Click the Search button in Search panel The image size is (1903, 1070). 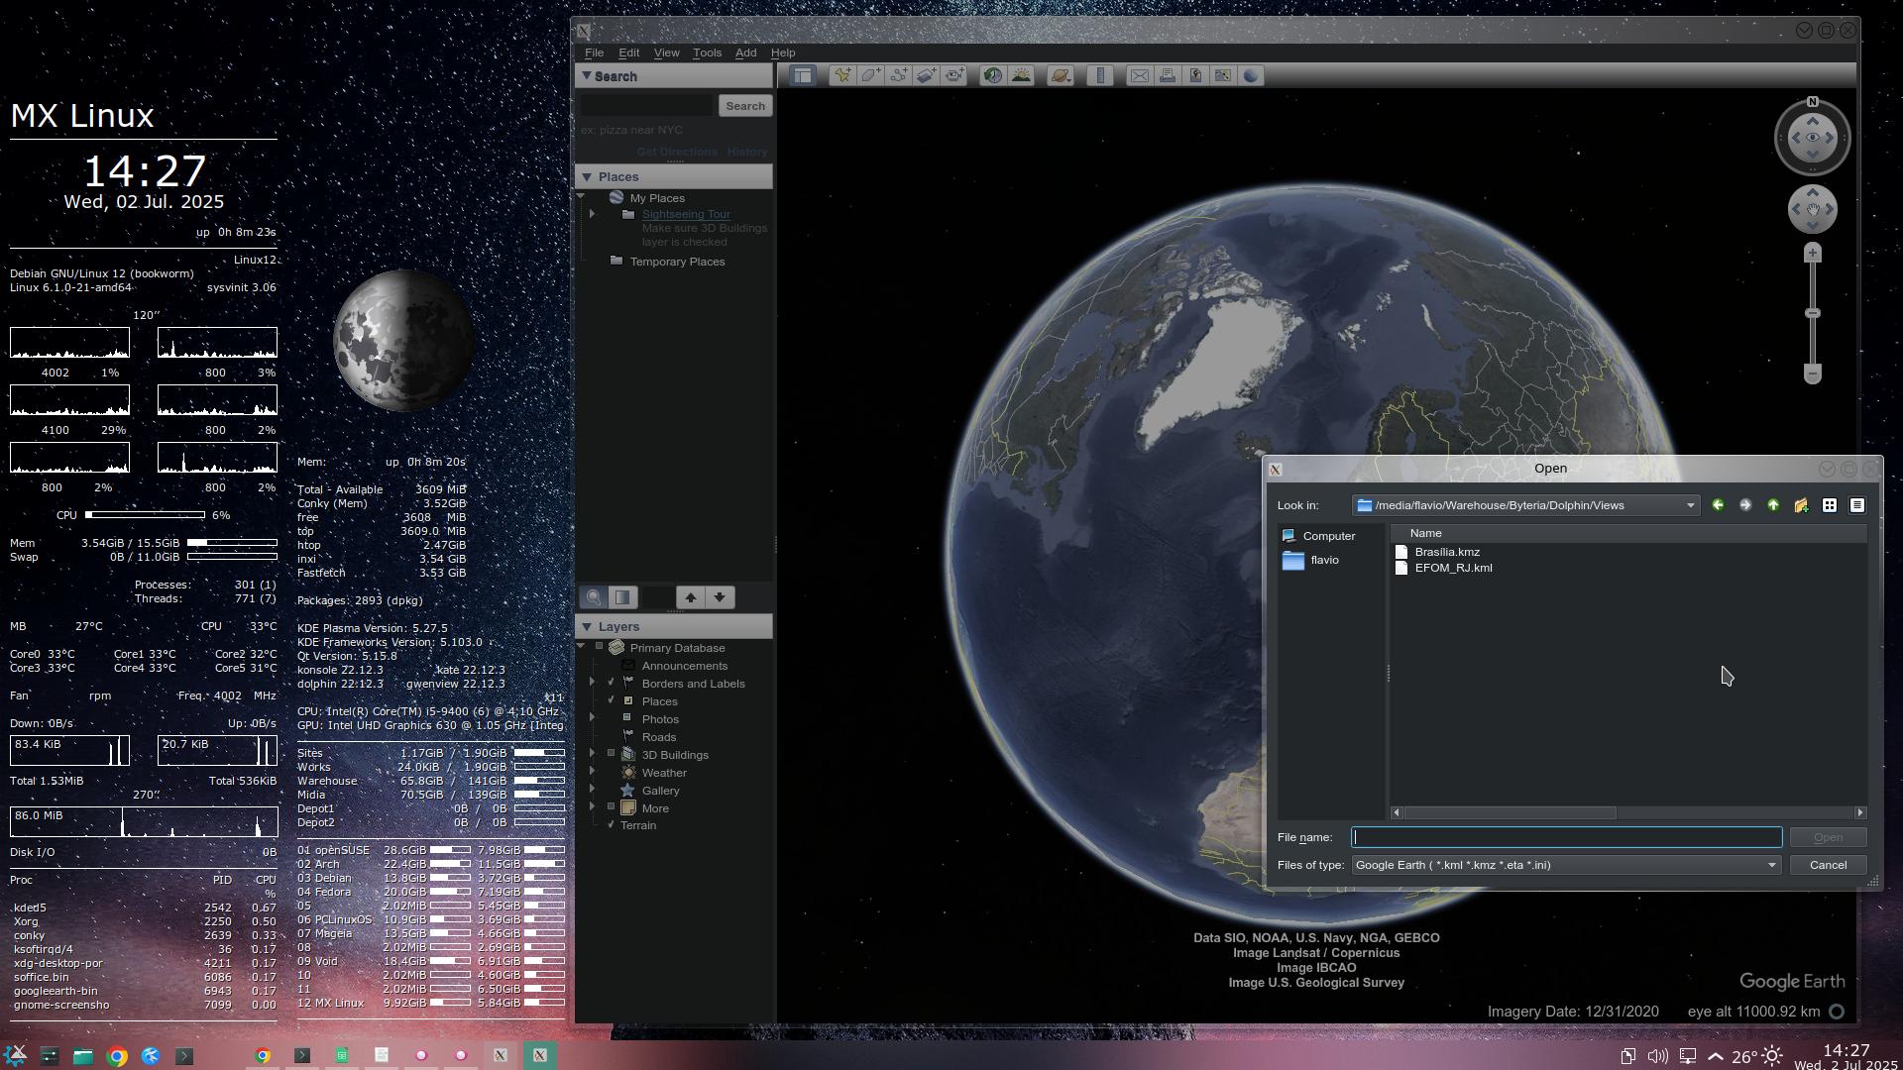[x=745, y=106]
